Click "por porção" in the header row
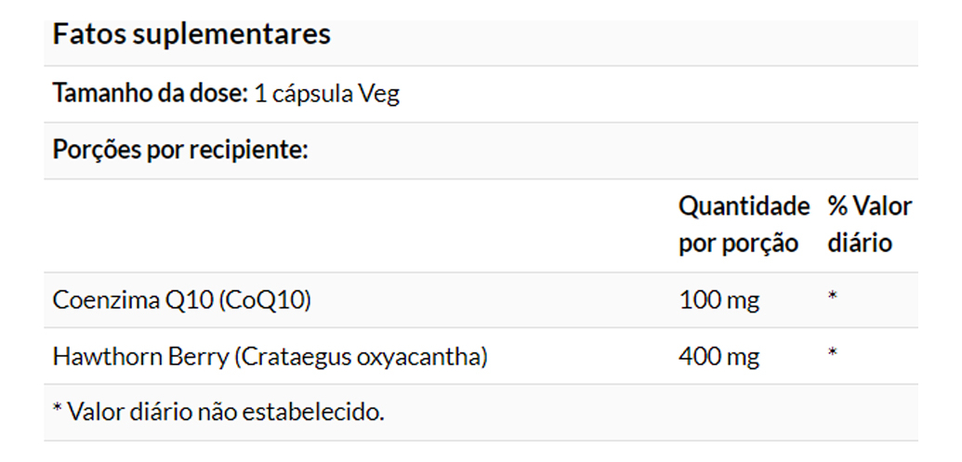The image size is (962, 462). (x=738, y=244)
